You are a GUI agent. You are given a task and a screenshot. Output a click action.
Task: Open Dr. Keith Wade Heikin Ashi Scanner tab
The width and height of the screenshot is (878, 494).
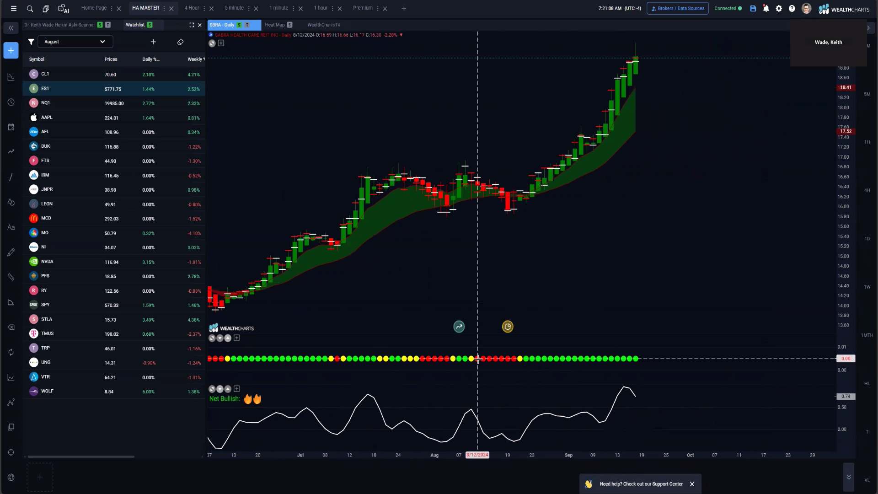click(59, 25)
